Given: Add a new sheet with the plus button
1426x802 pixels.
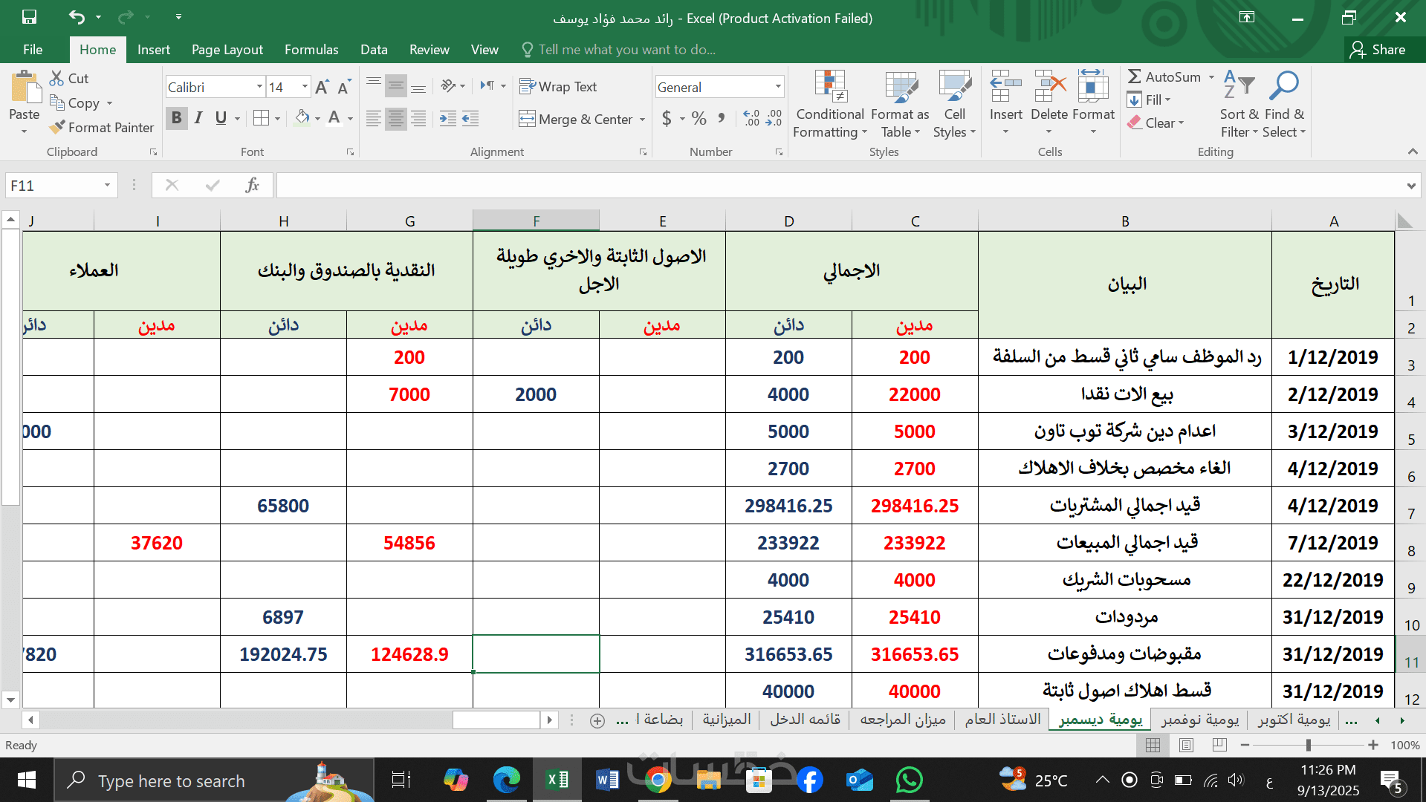Looking at the screenshot, I should coord(597,720).
